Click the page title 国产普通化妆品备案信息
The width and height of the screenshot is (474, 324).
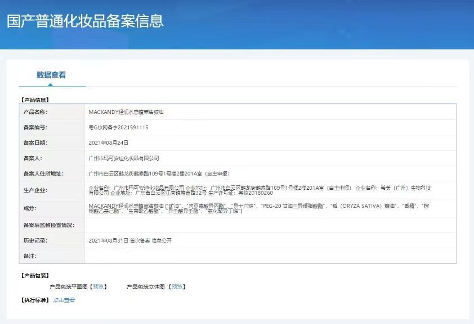tap(85, 21)
